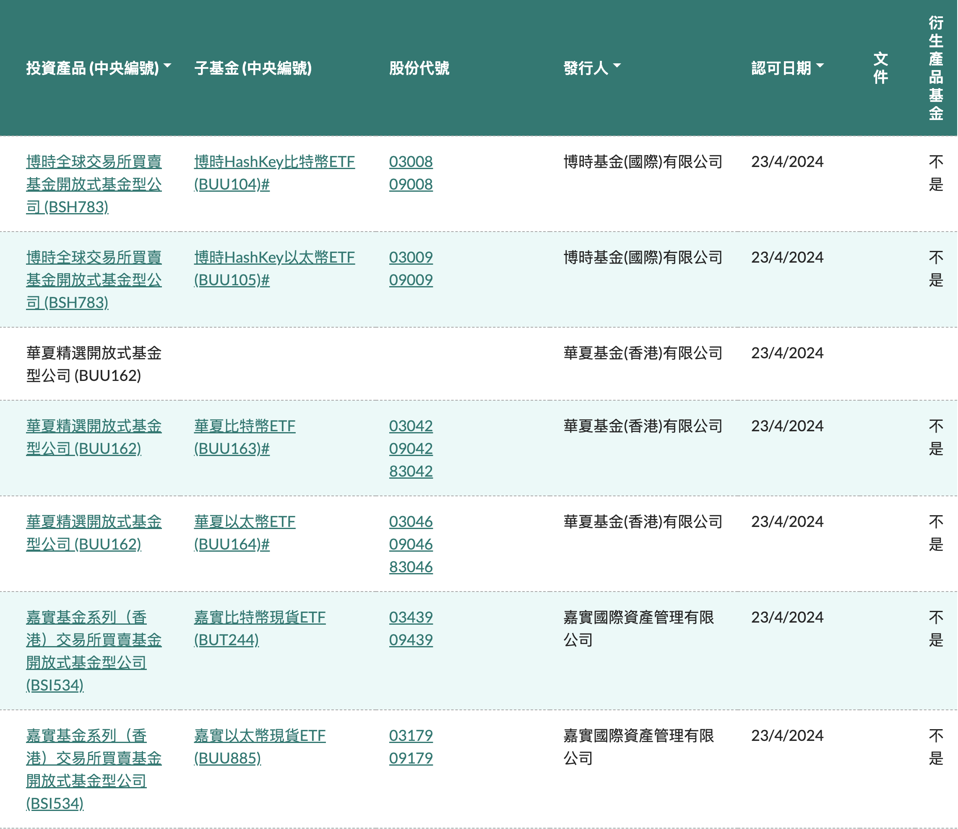Screen dimensions: 958x829
Task: Select 股份代號 column header
Action: coord(419,68)
